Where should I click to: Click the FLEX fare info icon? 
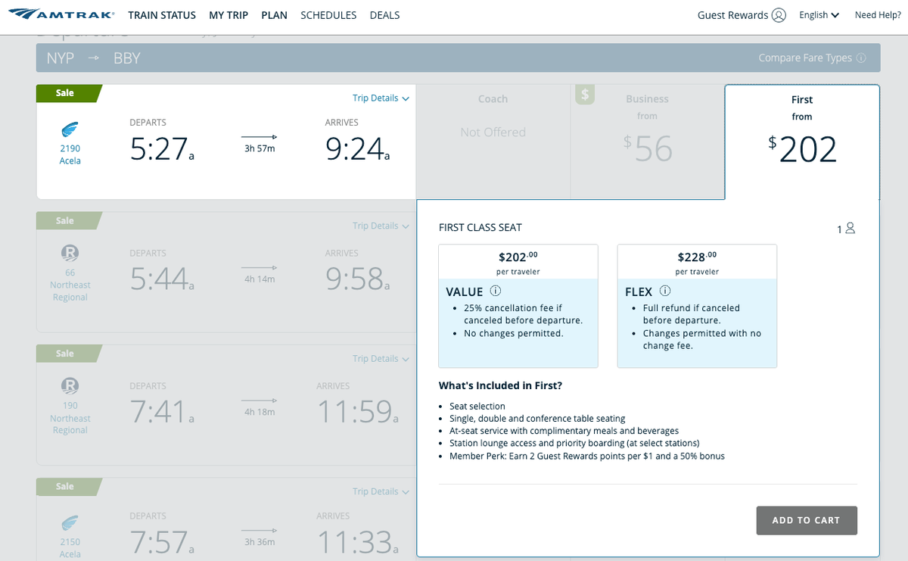pos(664,290)
